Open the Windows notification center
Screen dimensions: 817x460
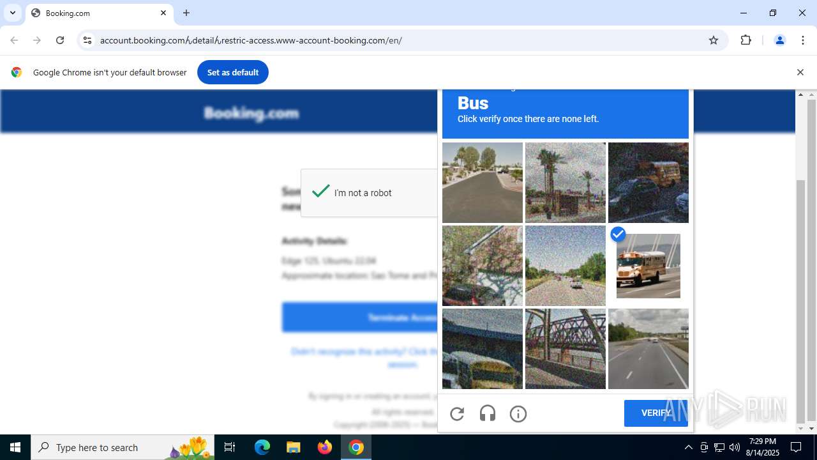pyautogui.click(x=796, y=447)
